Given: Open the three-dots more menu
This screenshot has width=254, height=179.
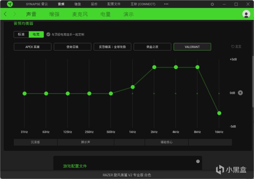Looking at the screenshot, I should [166, 4].
